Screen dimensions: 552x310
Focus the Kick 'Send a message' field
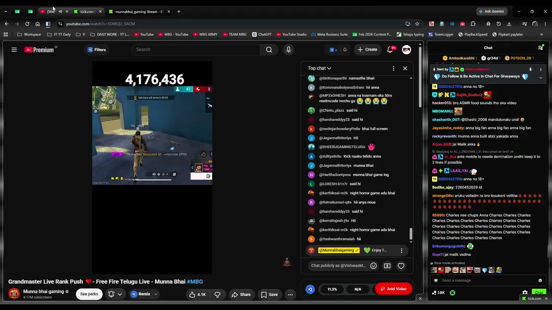click(x=487, y=280)
